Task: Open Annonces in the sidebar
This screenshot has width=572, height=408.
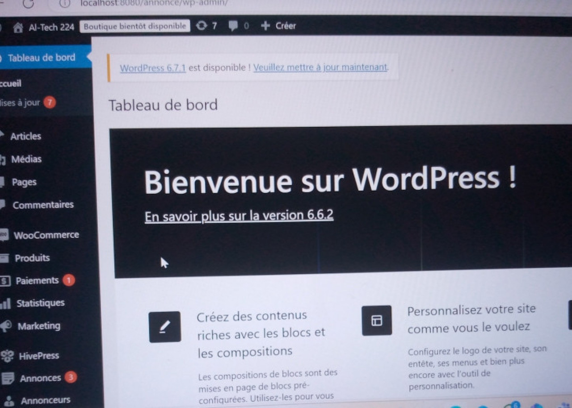Action: (40, 379)
